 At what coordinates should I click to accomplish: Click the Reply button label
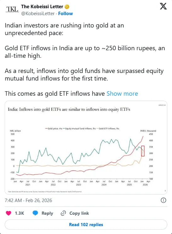[47, 213]
